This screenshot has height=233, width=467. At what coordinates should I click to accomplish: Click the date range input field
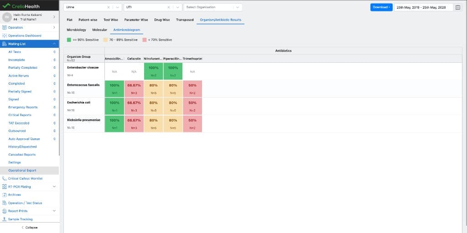(x=423, y=7)
